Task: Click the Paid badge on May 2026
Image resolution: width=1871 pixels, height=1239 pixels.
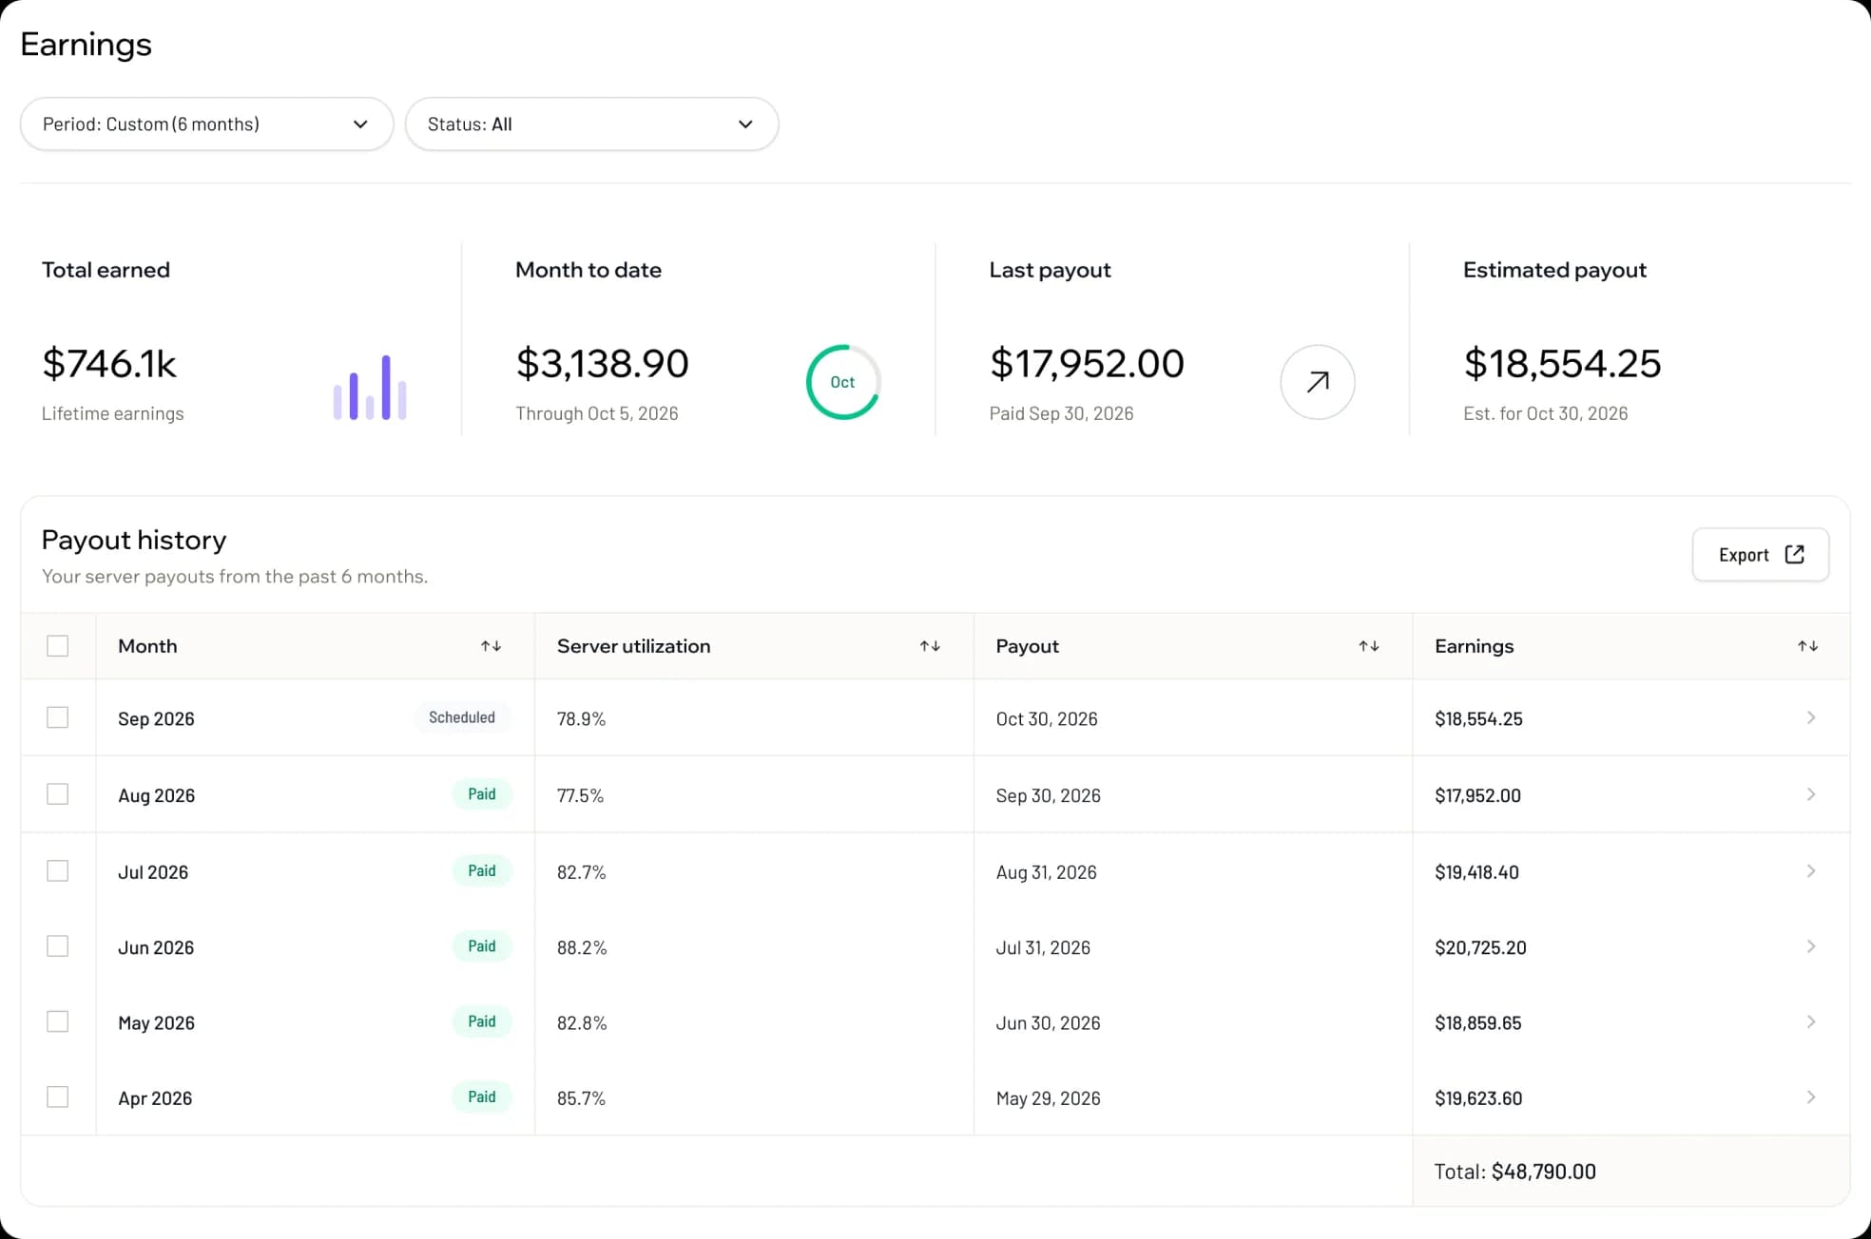Action: [482, 1021]
